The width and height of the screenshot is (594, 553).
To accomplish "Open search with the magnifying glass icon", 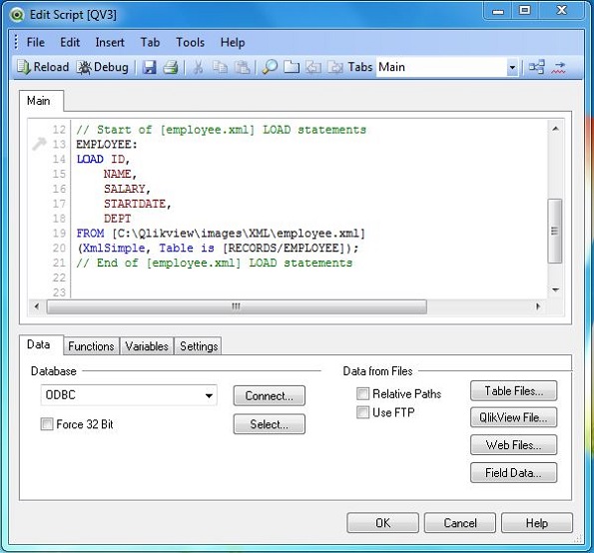I will pyautogui.click(x=270, y=68).
